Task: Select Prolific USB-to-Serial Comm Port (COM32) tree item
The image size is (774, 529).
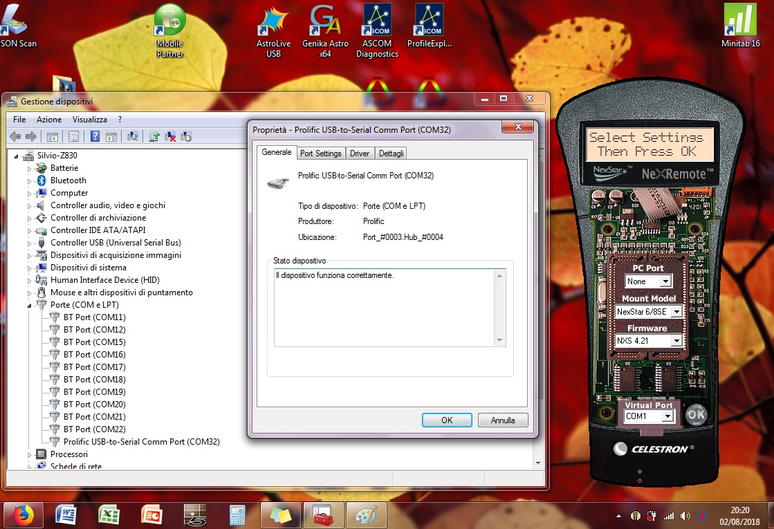Action: tap(141, 442)
